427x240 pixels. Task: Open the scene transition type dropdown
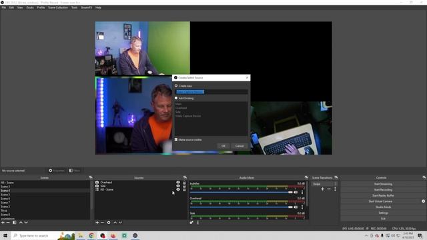[x=325, y=184]
